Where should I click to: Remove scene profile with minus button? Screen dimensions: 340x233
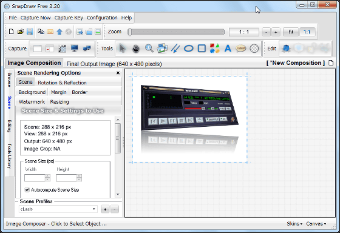(115, 209)
